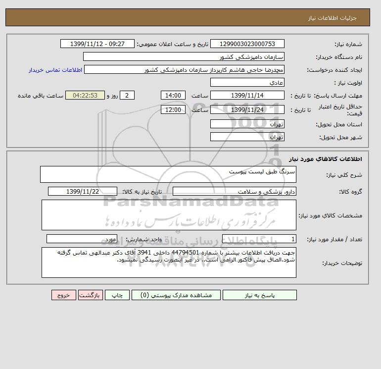Viewport: 381px width, 369px height.
Task: Open اطلاعات تماس خریدار link
Action: point(55,70)
